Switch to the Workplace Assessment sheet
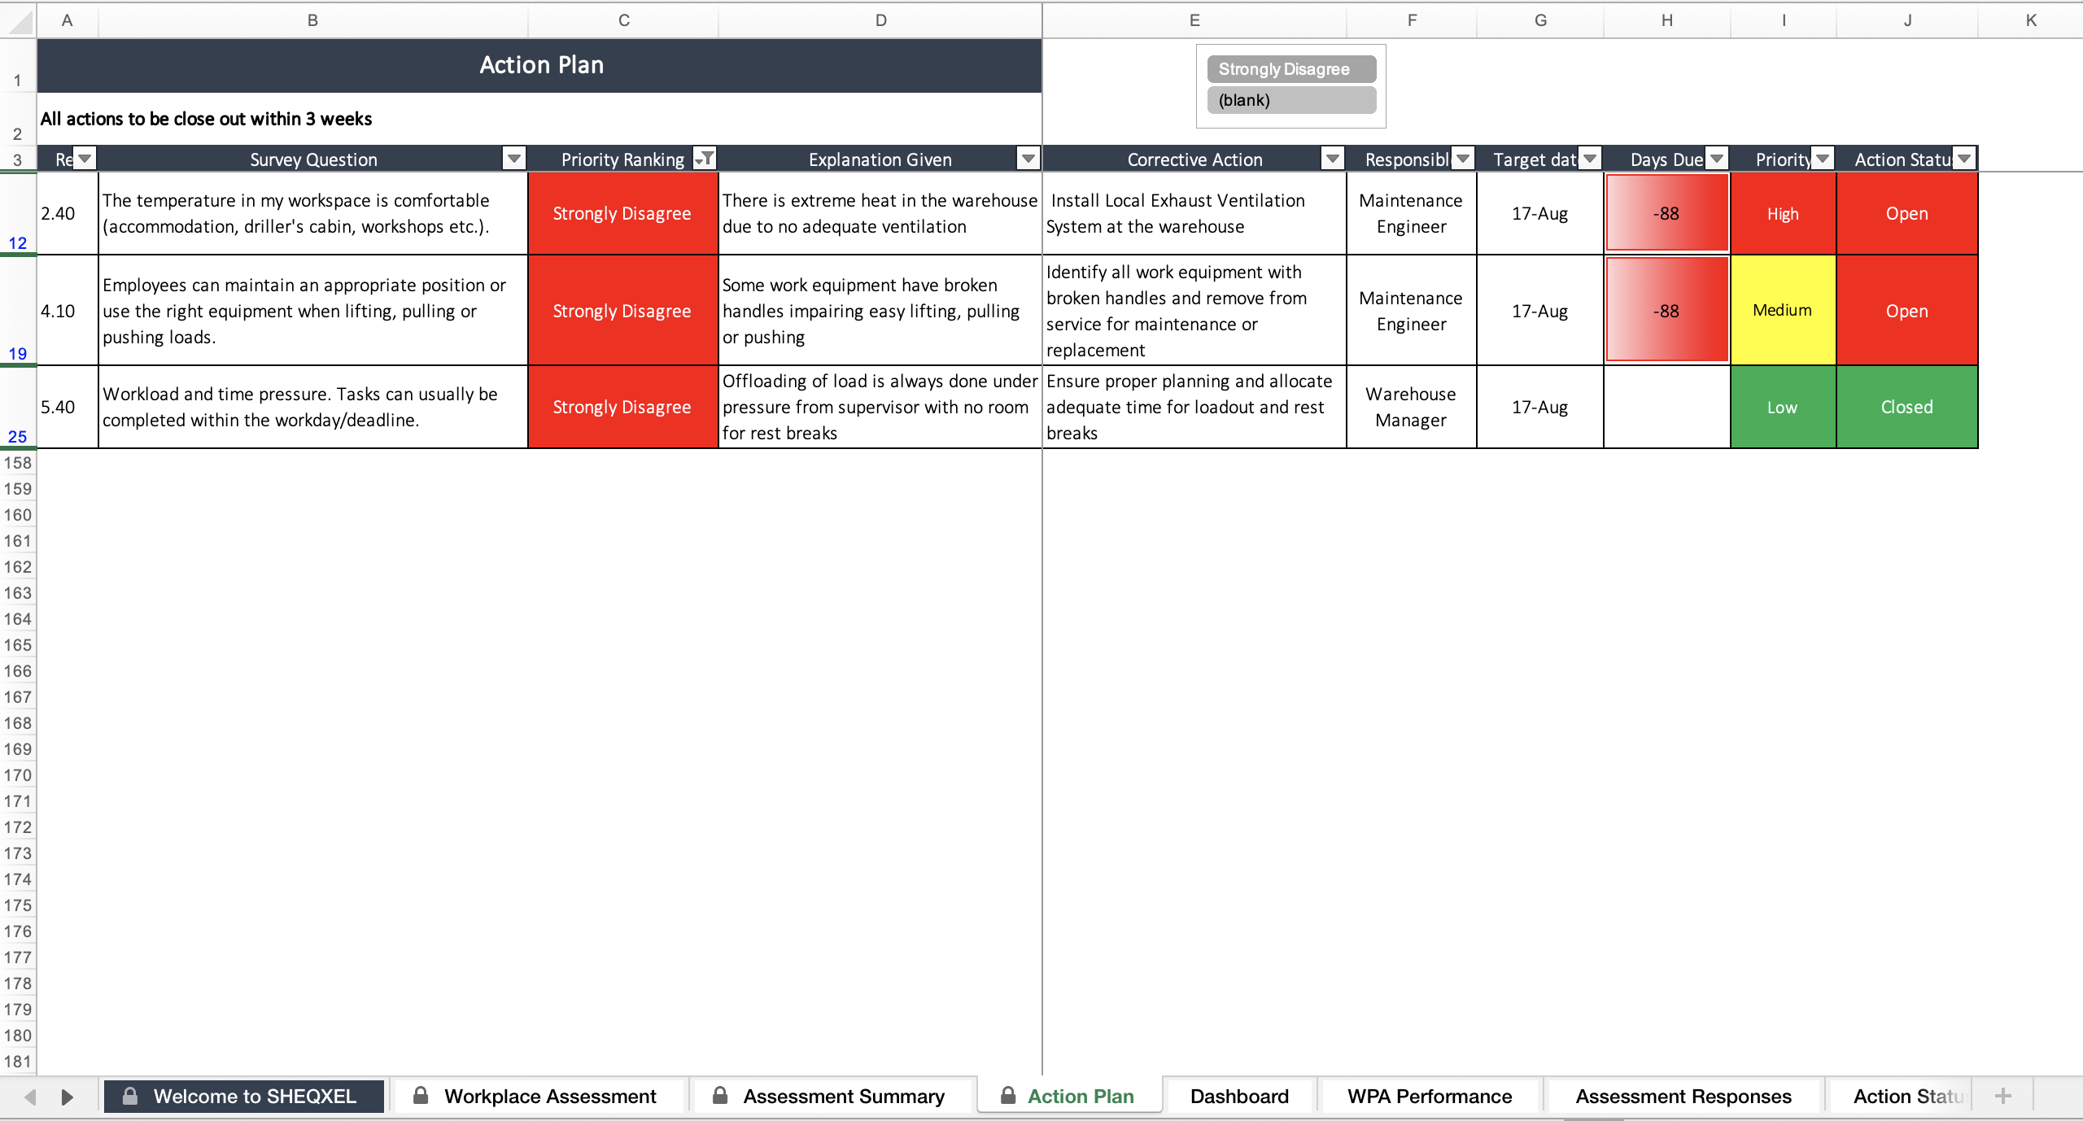The image size is (2083, 1121). tap(538, 1096)
